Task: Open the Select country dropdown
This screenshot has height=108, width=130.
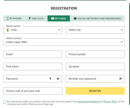Action: (33, 30)
